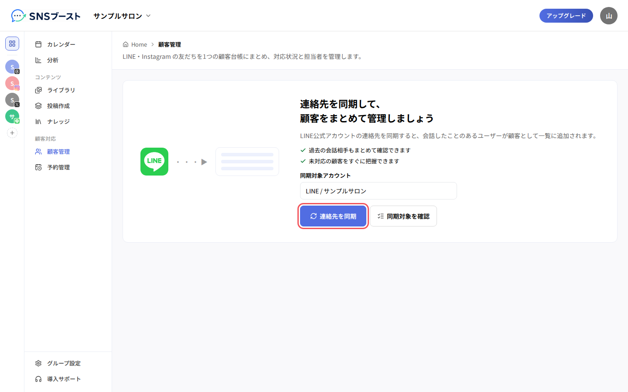Screen dimensions: 628x392
Task: Click the text 未対応の顧客をすぐに把握できます
Action: (x=354, y=161)
